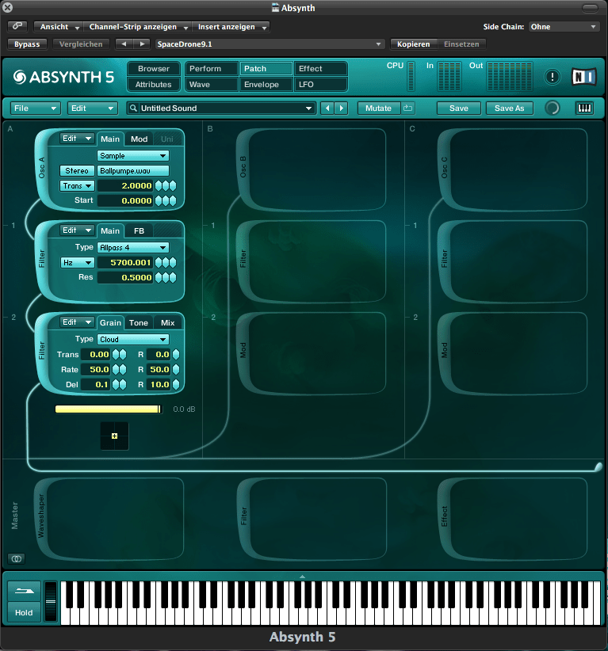Toggle Stereo mode in Osc A
The width and height of the screenshot is (608, 651).
tap(77, 170)
